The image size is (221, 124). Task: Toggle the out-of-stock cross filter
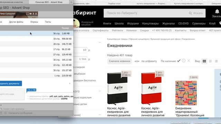tap(189, 61)
